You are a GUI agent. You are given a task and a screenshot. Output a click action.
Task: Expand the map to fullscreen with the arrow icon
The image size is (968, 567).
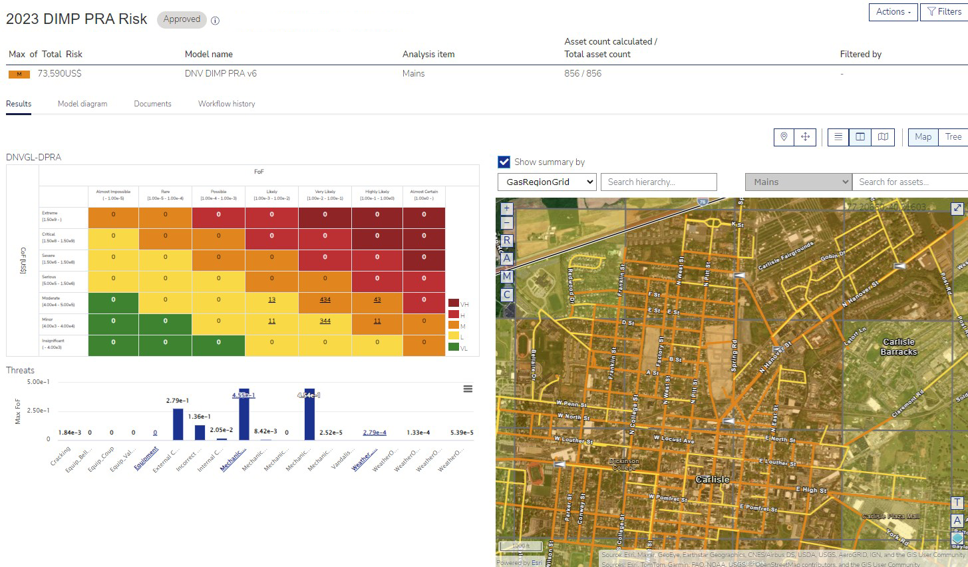pyautogui.click(x=956, y=208)
